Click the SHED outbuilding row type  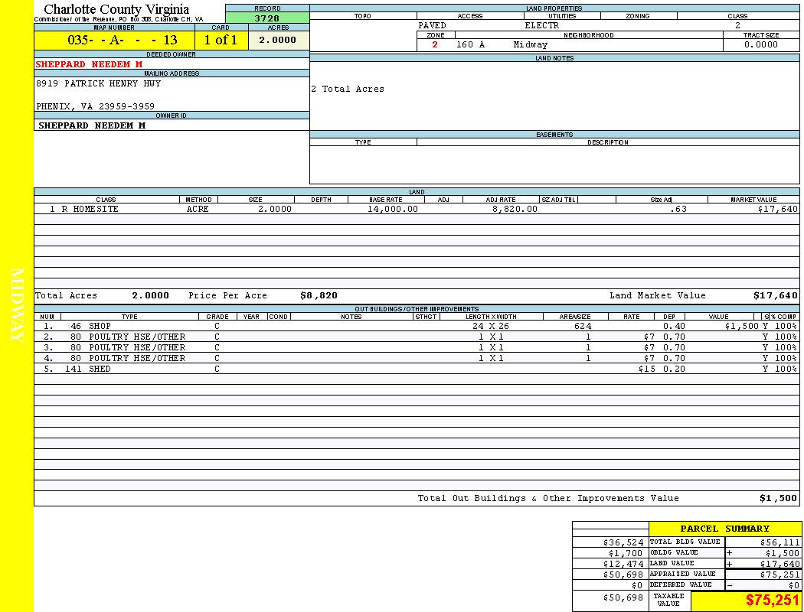(x=100, y=369)
